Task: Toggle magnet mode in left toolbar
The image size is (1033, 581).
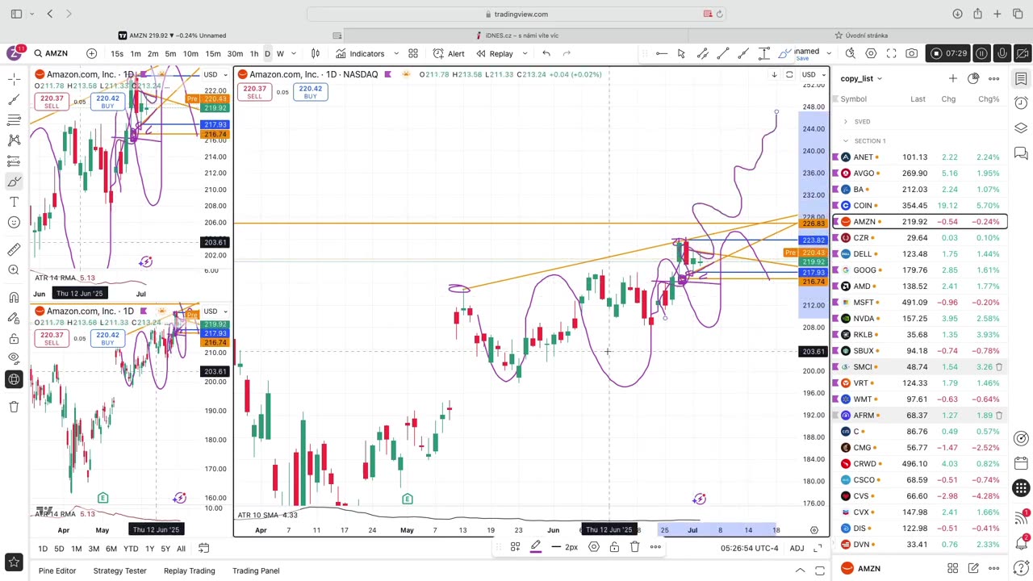Action: [x=14, y=297]
